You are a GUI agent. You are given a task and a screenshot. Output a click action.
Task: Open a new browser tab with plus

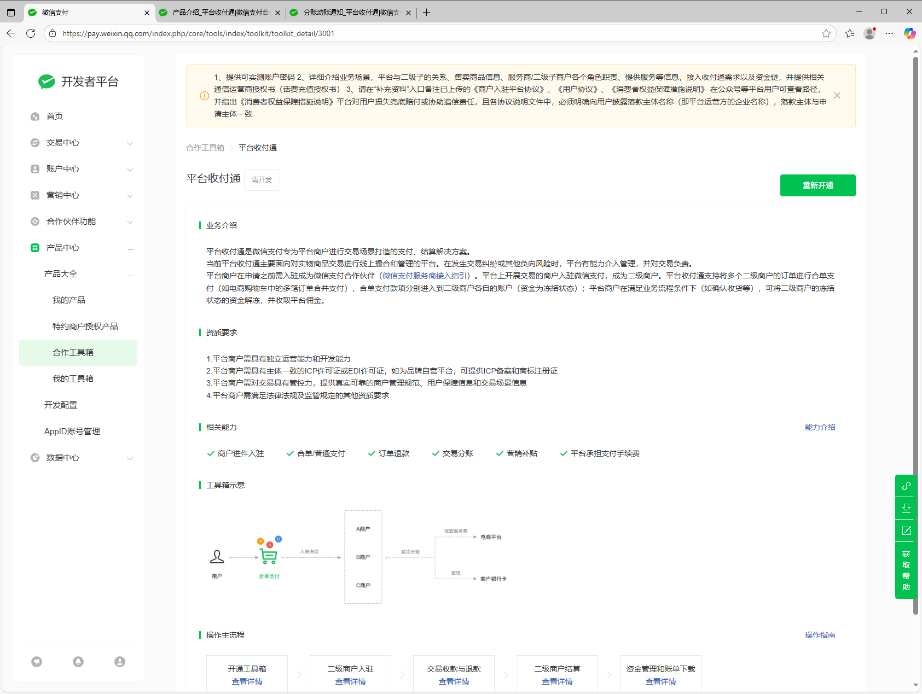(426, 13)
